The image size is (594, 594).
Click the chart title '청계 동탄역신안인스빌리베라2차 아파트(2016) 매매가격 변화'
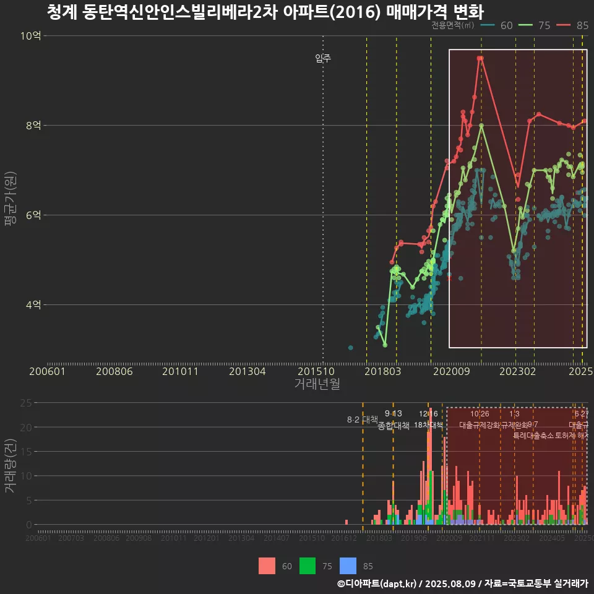265,12
